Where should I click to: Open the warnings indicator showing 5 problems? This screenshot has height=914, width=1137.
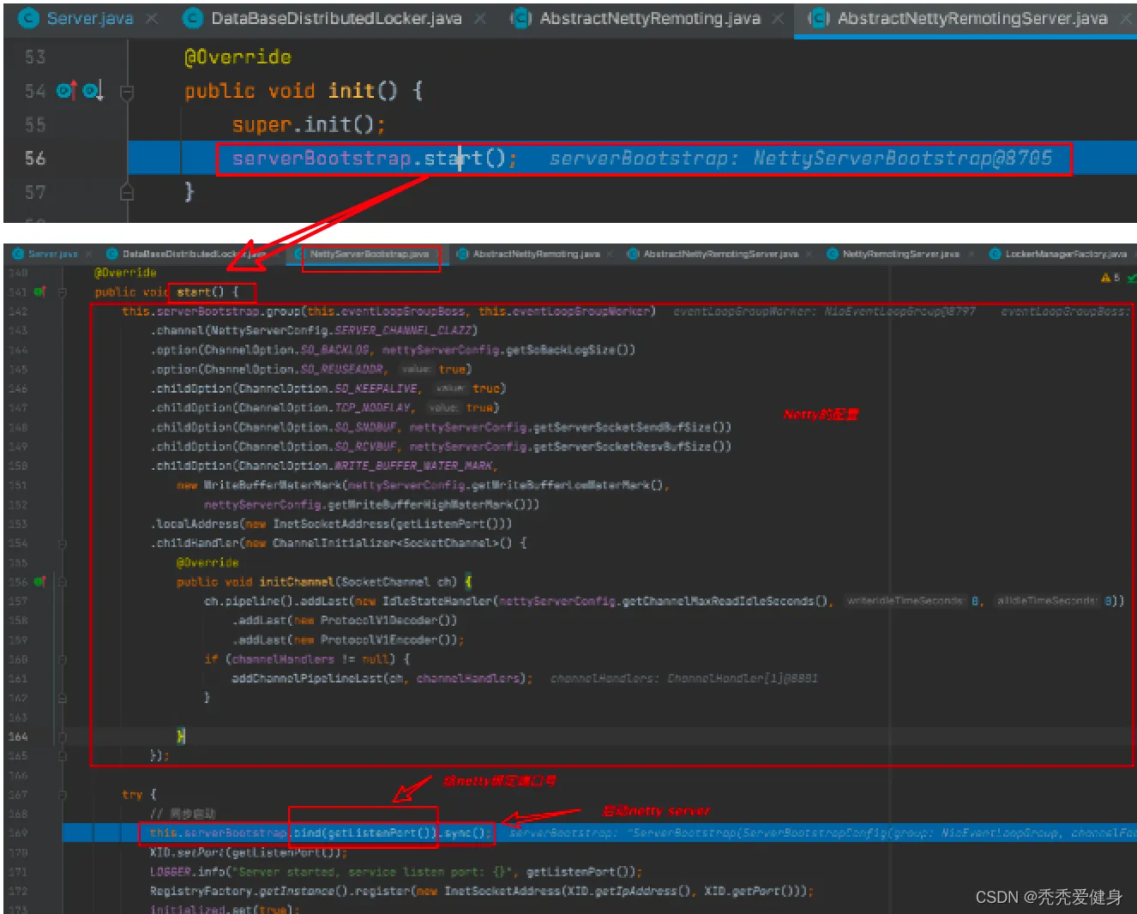point(1110,278)
